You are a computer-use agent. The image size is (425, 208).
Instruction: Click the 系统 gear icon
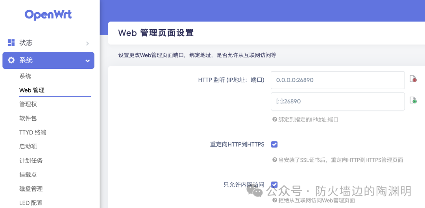coord(11,60)
